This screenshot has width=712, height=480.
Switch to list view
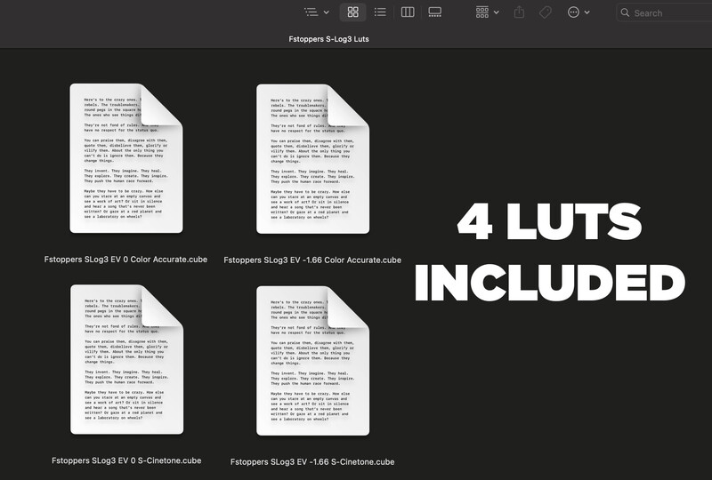380,12
